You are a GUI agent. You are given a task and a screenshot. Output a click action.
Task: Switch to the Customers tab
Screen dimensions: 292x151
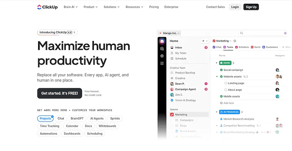pyautogui.click(x=270, y=47)
